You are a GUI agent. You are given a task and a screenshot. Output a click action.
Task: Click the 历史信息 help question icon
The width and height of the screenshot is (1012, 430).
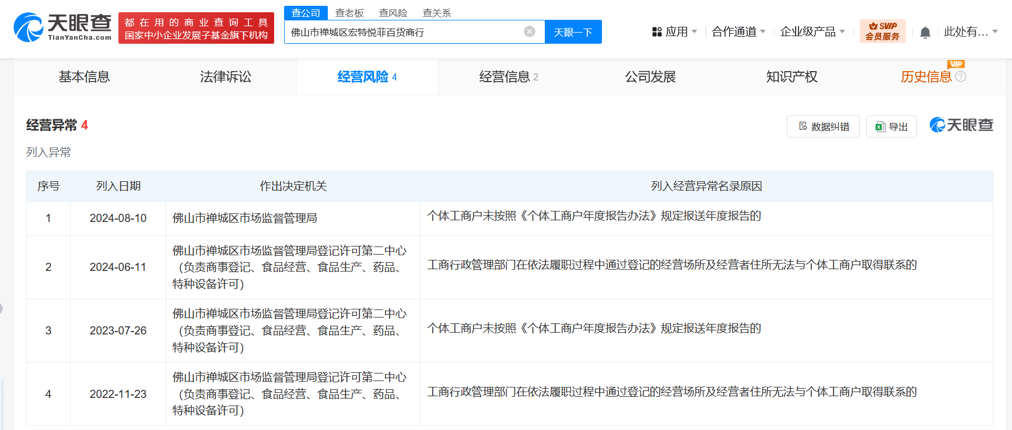pyautogui.click(x=961, y=76)
